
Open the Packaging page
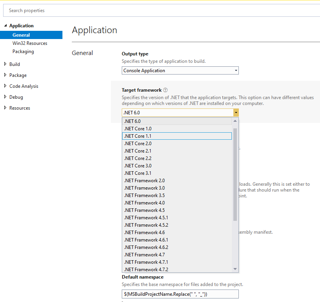(23, 52)
